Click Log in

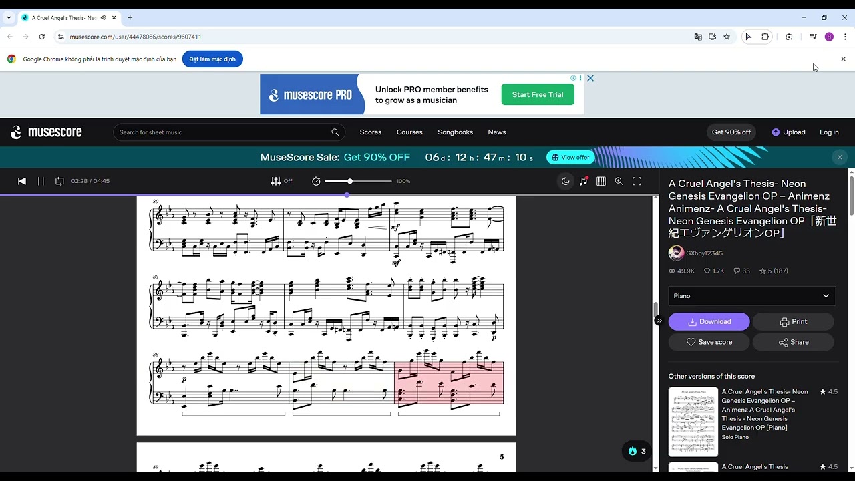829,132
